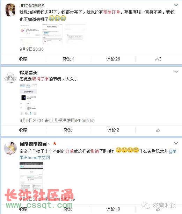The width and height of the screenshot is (182, 214).
Task: Click dizzy emoji in third post
Action: (x=127, y=150)
